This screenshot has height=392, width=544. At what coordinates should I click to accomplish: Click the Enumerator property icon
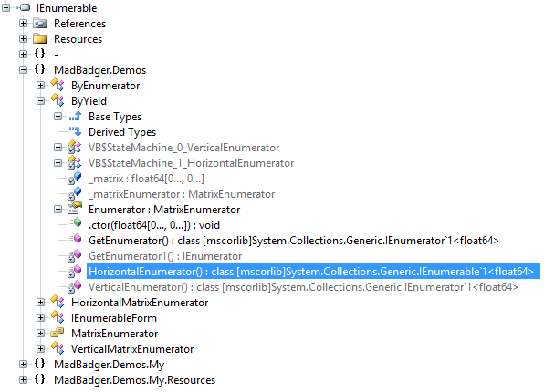[75, 209]
